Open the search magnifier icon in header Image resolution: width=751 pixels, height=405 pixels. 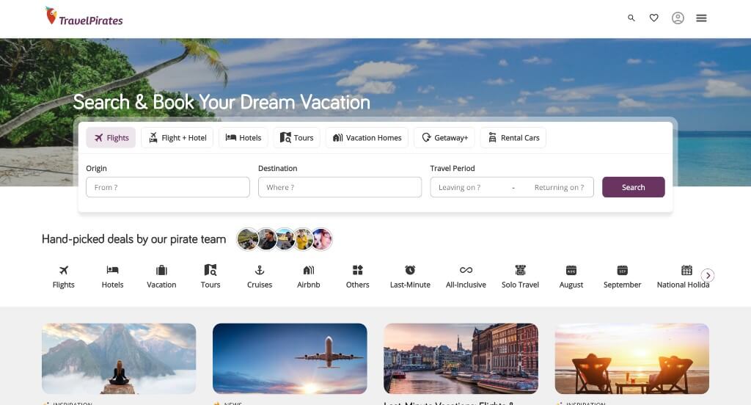(631, 18)
